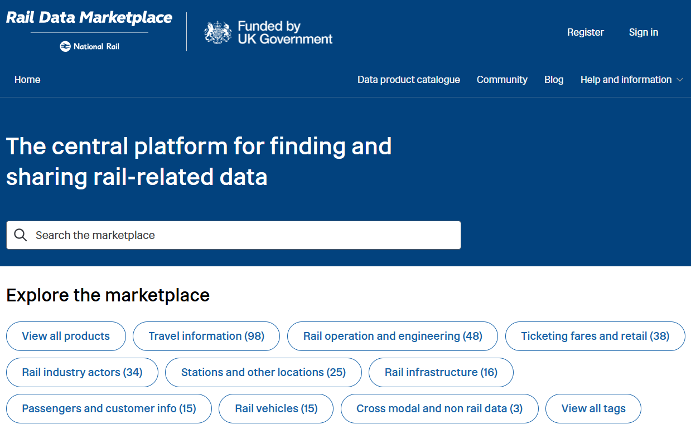Visit the Blog section
This screenshot has width=691, height=434.
click(x=554, y=80)
